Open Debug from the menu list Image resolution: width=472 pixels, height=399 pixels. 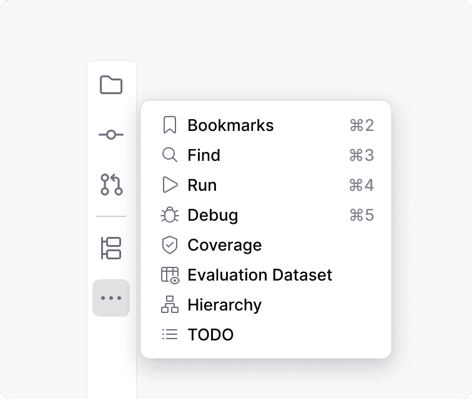pos(213,215)
